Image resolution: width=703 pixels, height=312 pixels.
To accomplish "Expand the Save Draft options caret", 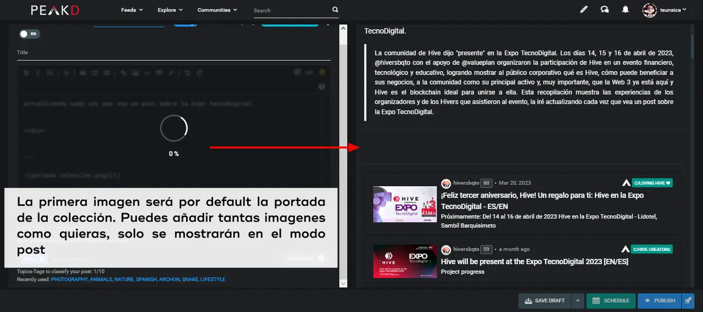I will click(x=577, y=300).
